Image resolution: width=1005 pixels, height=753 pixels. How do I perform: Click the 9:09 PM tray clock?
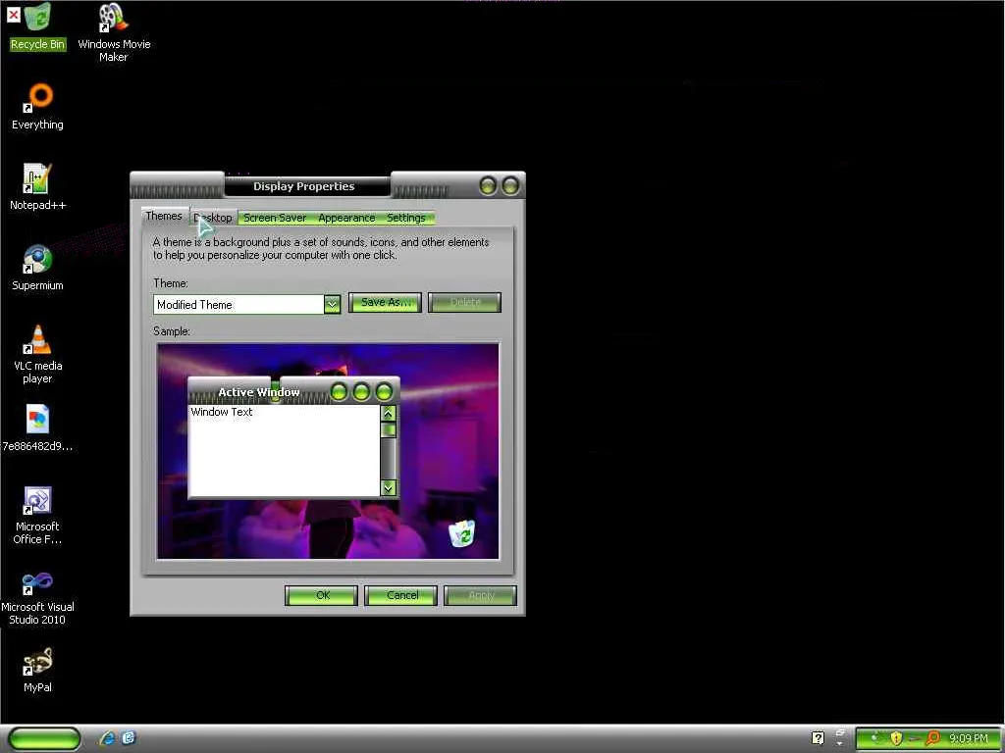968,739
